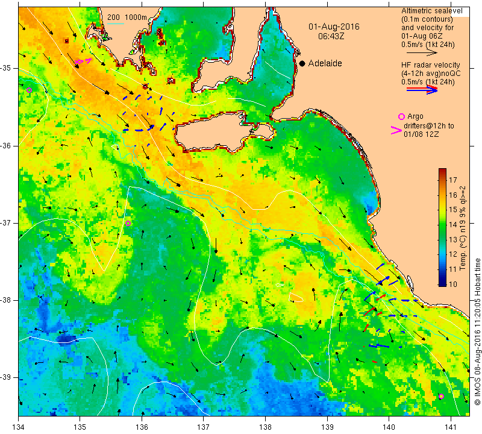Click the Argo float marker at 37S
Image resolution: width=482 pixels, height=434 pixels.
[128, 223]
